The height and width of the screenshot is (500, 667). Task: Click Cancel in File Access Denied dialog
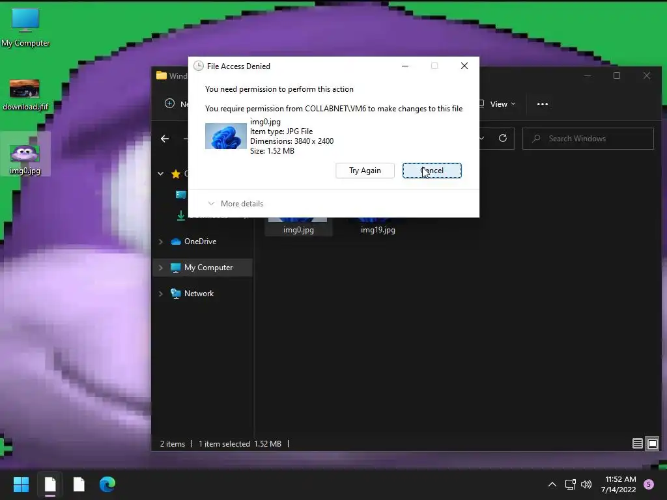click(x=432, y=171)
